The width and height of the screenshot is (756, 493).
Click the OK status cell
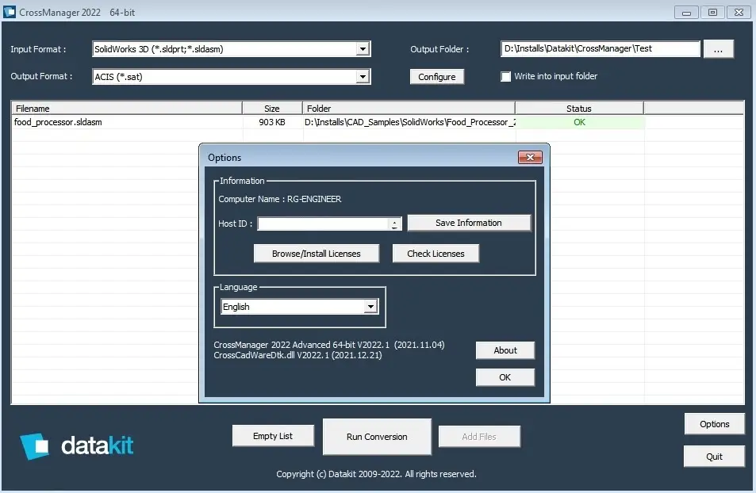pos(580,122)
